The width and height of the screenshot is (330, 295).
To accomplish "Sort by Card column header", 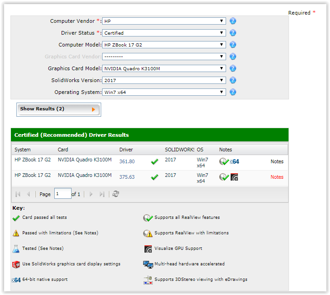I will pyautogui.click(x=63, y=150).
